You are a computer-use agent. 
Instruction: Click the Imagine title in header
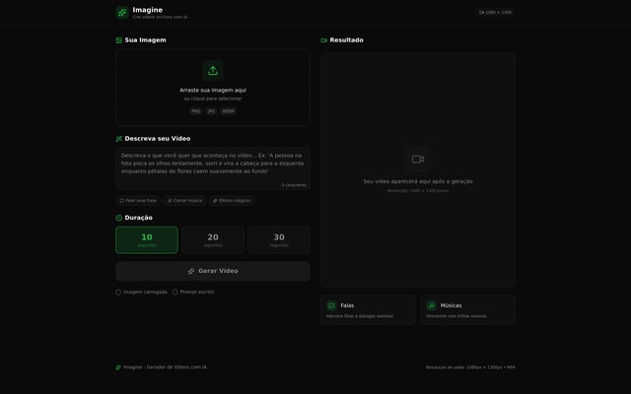pos(148,10)
